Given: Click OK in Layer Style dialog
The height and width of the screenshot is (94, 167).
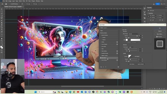Looking at the screenshot, I should (160, 28).
